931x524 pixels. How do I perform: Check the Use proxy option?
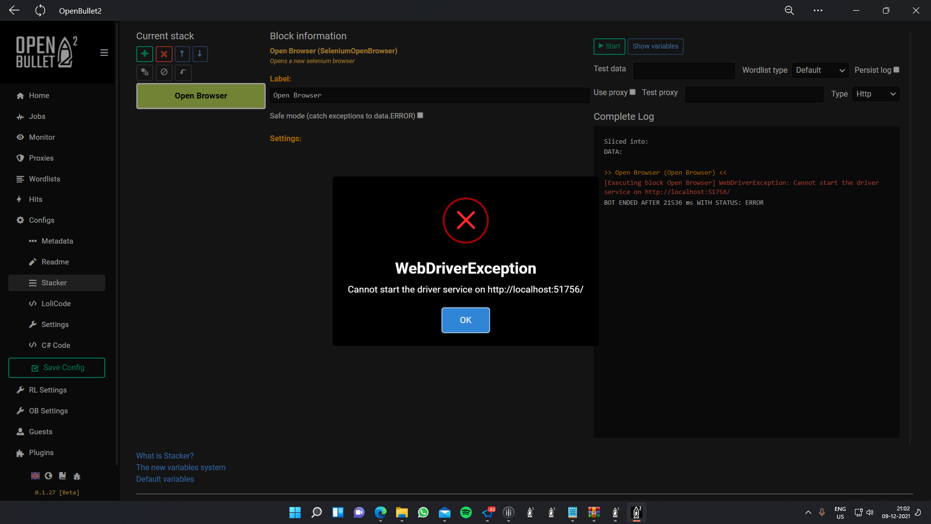click(x=633, y=92)
